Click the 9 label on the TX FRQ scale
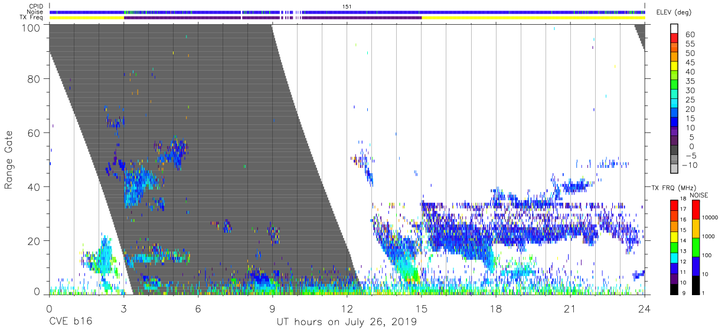Viewport: 725px width, 334px height. coord(683,293)
